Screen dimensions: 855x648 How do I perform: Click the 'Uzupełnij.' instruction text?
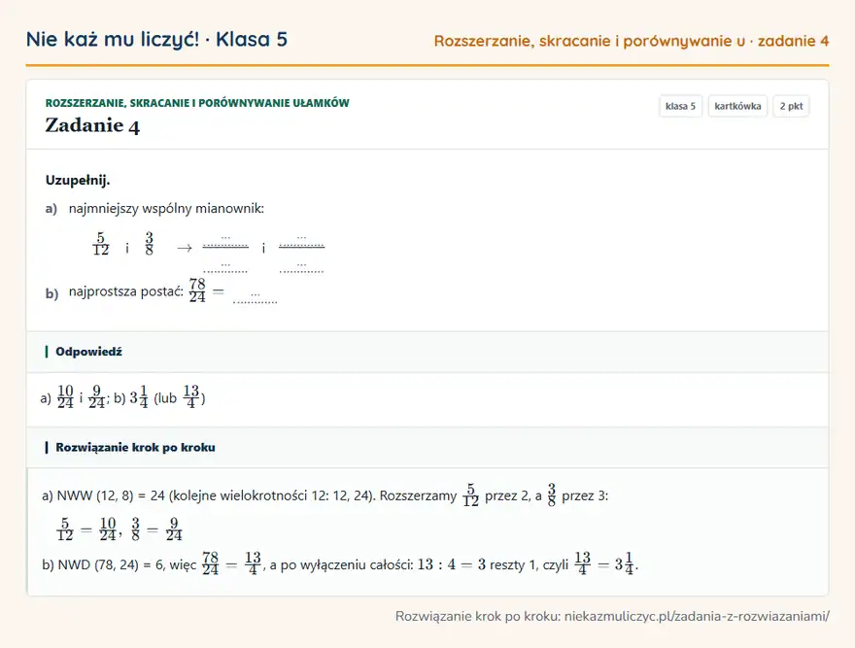point(78,180)
